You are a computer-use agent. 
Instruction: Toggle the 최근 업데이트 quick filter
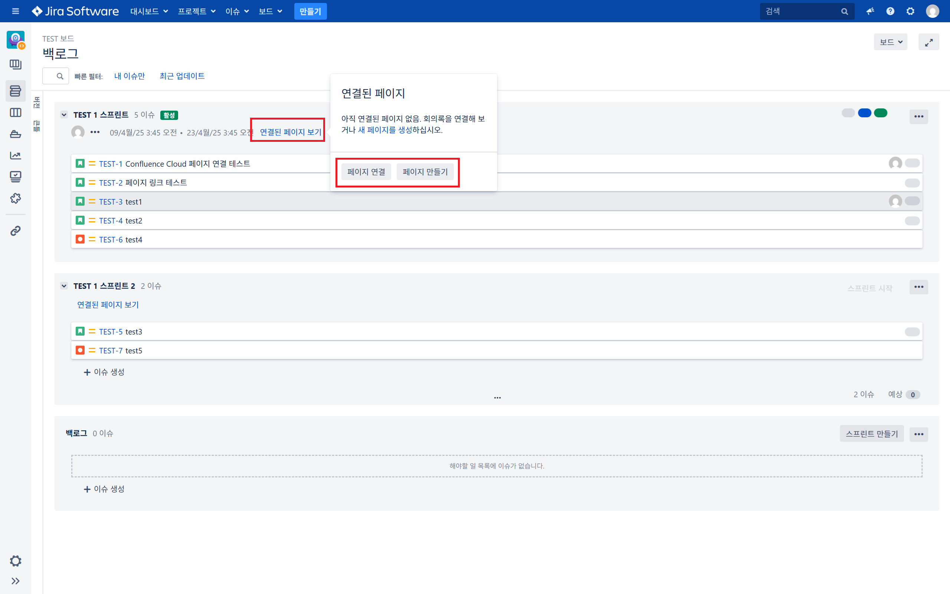[182, 76]
